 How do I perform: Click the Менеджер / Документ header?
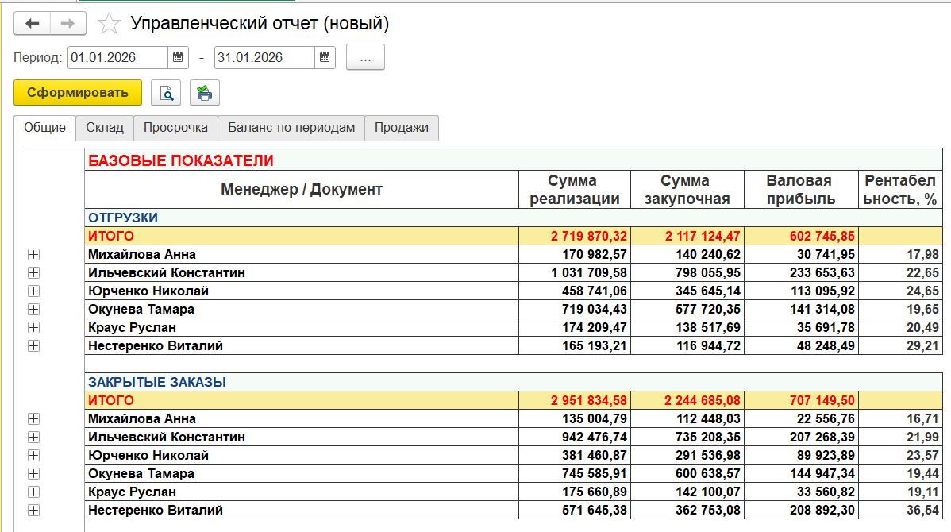coord(302,190)
